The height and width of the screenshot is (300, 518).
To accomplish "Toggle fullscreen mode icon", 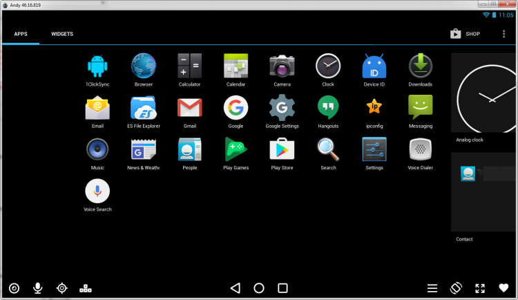I will click(480, 288).
